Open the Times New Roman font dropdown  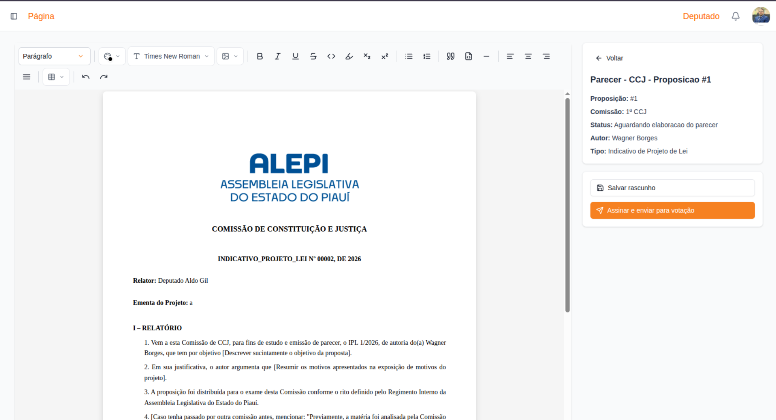tap(171, 56)
